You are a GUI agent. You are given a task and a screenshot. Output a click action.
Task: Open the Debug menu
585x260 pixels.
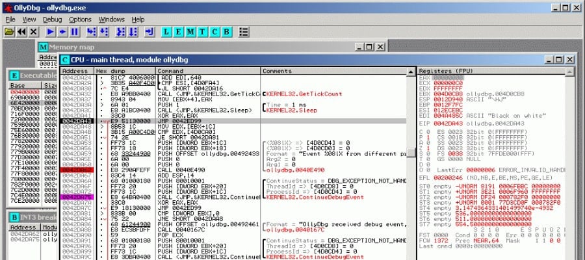point(52,19)
